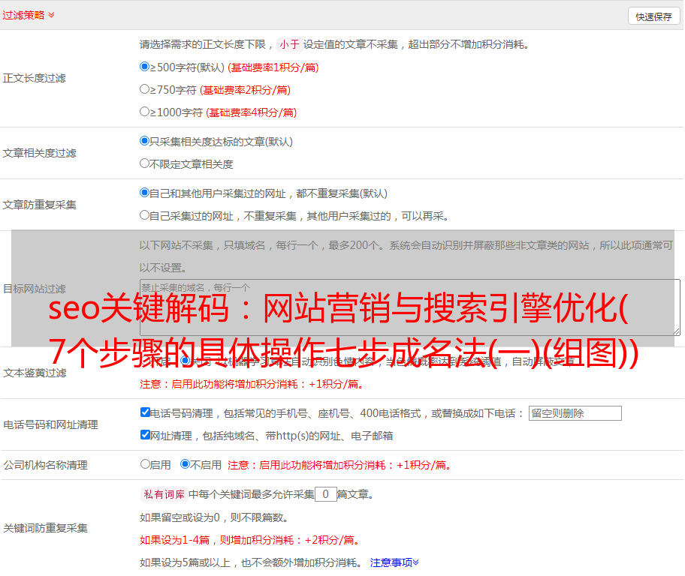
Task: Click the per-keyword article count field
Action: [x=325, y=494]
